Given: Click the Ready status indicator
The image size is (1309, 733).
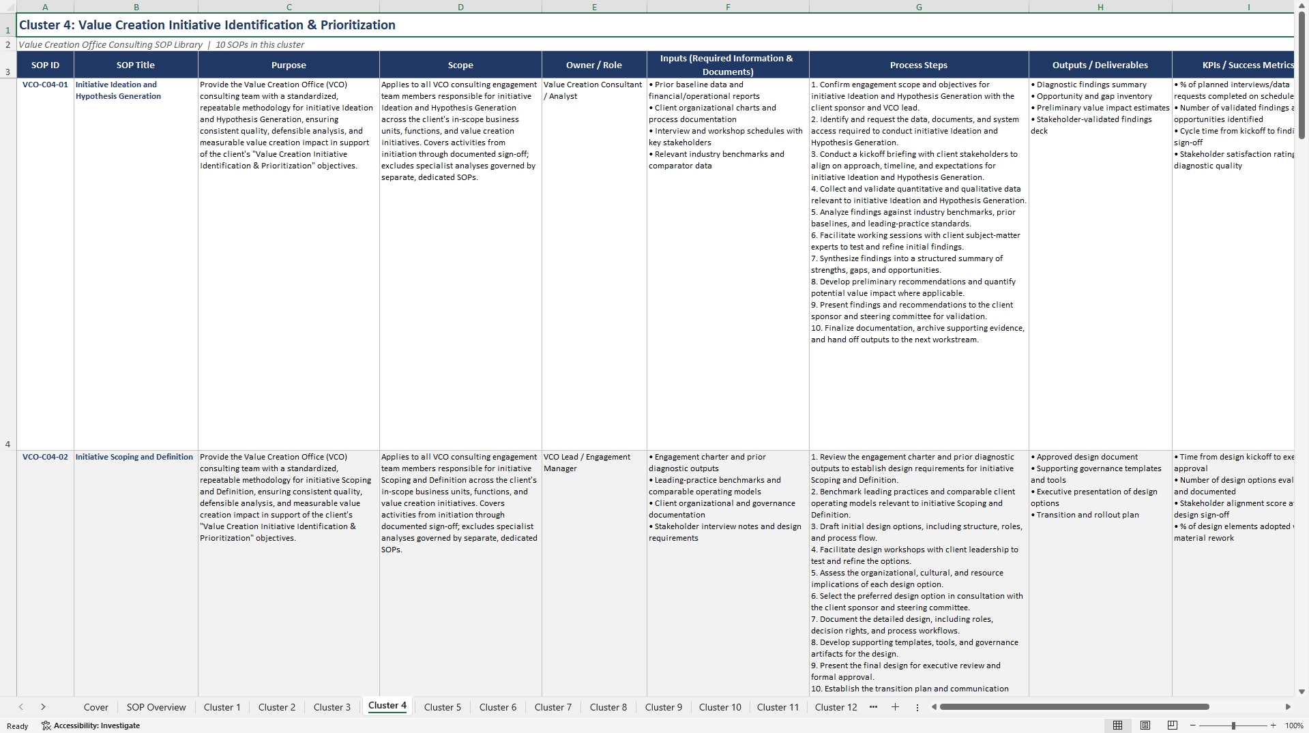Looking at the screenshot, I should (x=18, y=726).
